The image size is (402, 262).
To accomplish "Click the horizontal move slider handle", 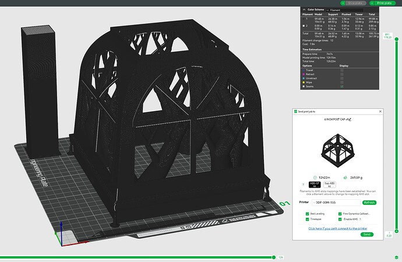I will click(274, 257).
